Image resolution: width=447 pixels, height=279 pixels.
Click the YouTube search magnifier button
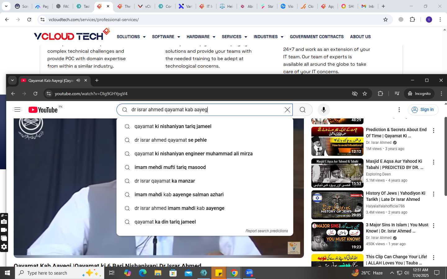pyautogui.click(x=303, y=110)
